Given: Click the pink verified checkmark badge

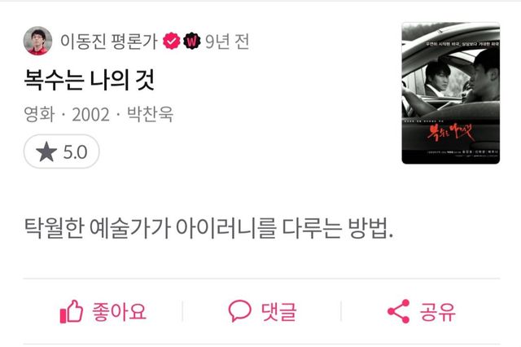Looking at the screenshot, I should [x=172, y=42].
